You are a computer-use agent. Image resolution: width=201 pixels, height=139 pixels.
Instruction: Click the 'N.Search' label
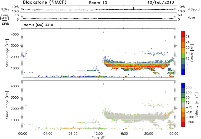point(194,9)
